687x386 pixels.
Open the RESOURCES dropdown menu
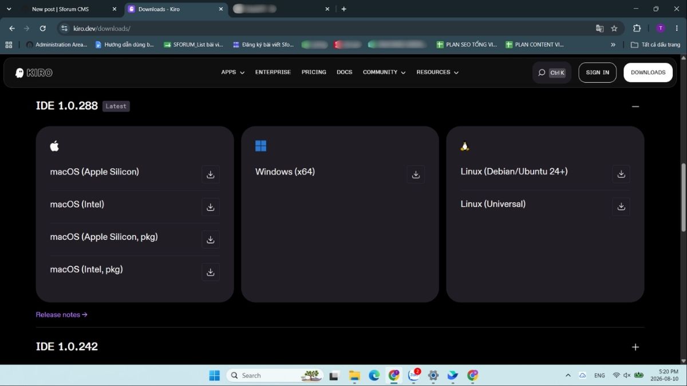(437, 72)
